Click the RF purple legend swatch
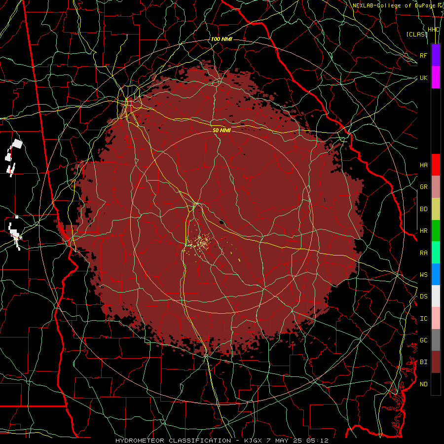The height and width of the screenshot is (444, 444). pyautogui.click(x=436, y=55)
